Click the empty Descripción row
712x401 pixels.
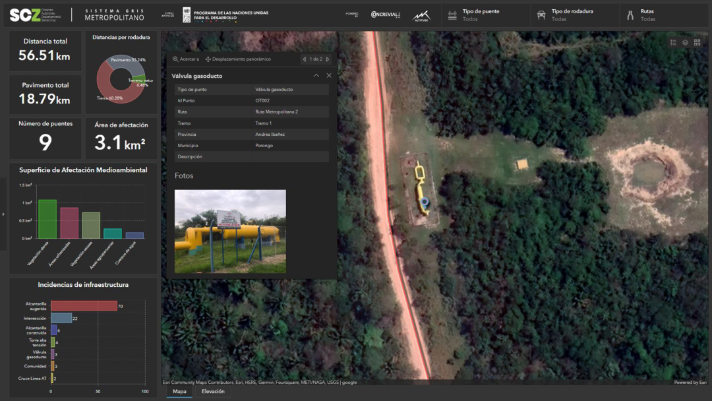[x=252, y=157]
